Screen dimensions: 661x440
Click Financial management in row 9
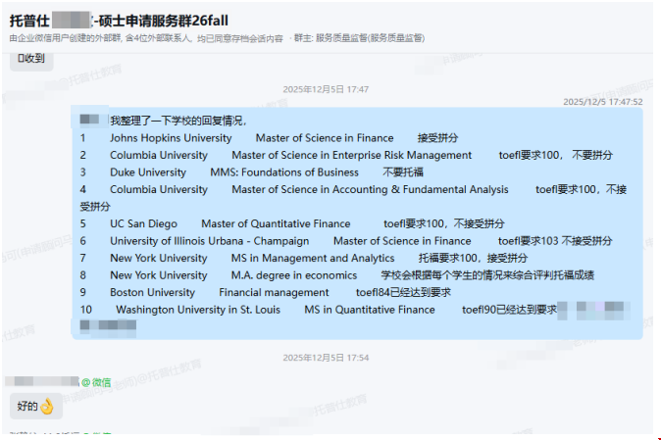pyautogui.click(x=274, y=293)
